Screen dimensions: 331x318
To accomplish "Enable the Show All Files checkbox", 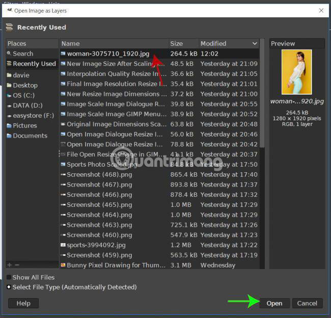I will [9, 277].
